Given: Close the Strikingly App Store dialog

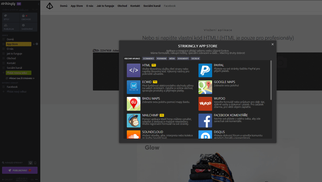Looking at the screenshot, I should 272,44.
